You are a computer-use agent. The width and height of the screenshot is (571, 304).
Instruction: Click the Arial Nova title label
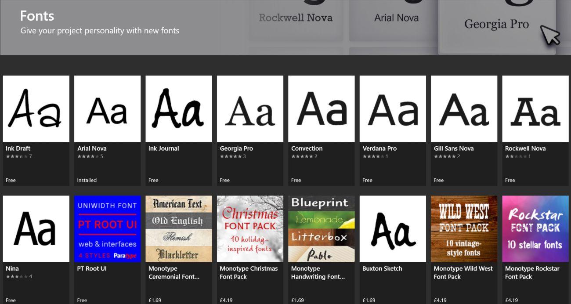[x=92, y=148]
